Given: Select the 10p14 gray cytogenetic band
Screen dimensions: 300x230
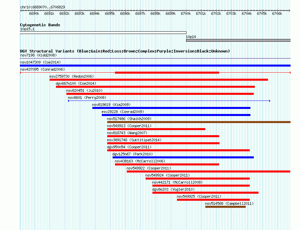Looking at the screenshot, I should click(x=238, y=40).
